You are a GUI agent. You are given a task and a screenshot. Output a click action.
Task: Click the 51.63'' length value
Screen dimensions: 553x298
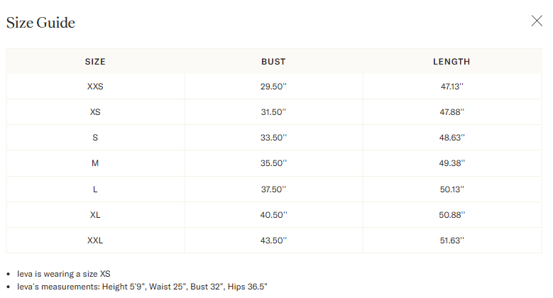[x=451, y=240]
